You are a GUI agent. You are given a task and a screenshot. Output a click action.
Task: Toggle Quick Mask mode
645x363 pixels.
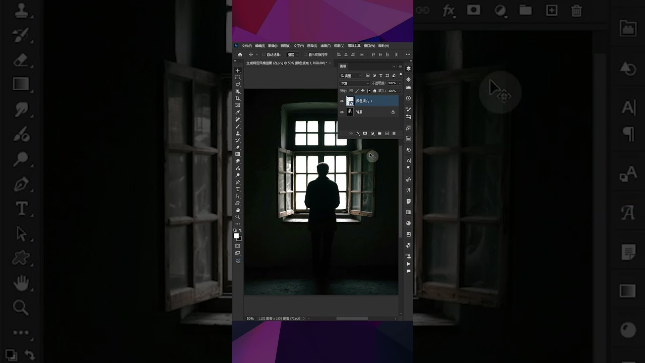(237, 246)
